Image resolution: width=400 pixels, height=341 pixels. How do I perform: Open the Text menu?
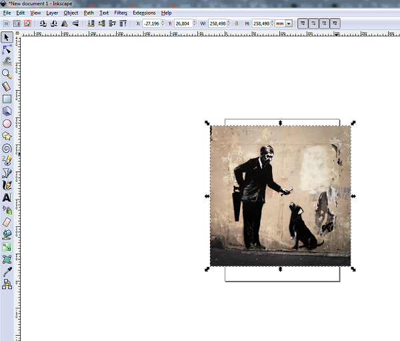point(104,13)
